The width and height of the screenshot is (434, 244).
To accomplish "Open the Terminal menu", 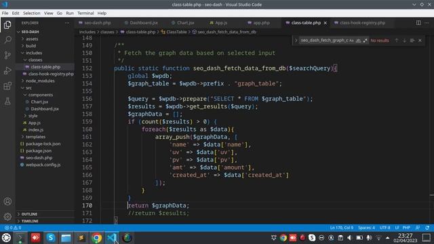I will (x=85, y=13).
